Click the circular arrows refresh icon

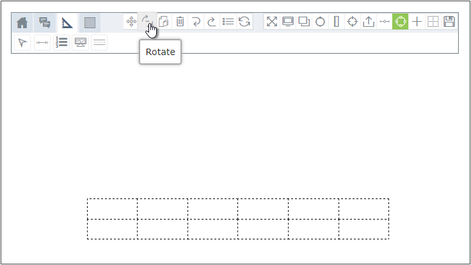click(x=244, y=22)
